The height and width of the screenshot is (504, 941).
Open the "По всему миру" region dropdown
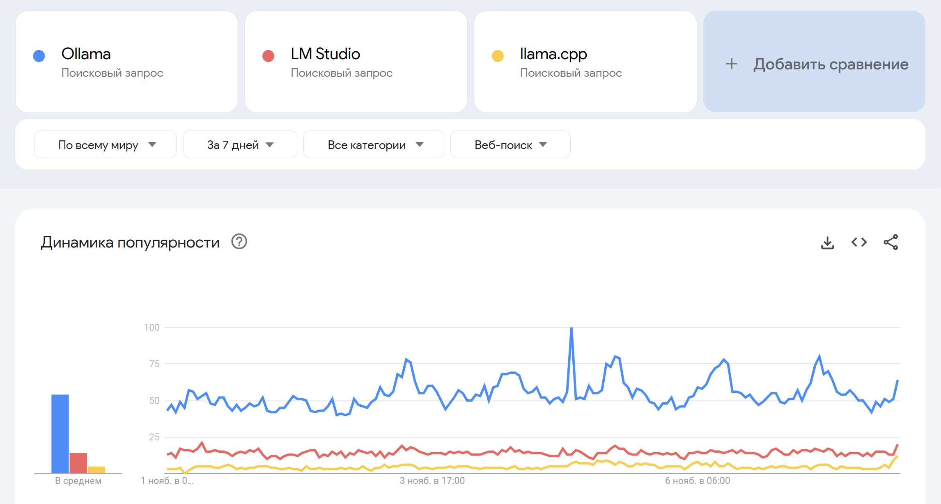(105, 144)
